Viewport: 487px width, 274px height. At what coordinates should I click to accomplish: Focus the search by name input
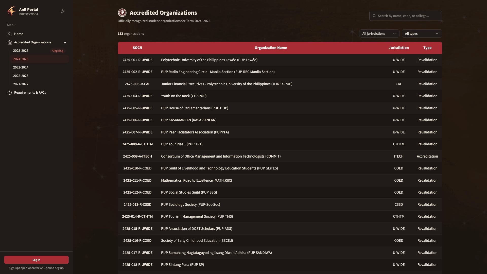(x=406, y=16)
